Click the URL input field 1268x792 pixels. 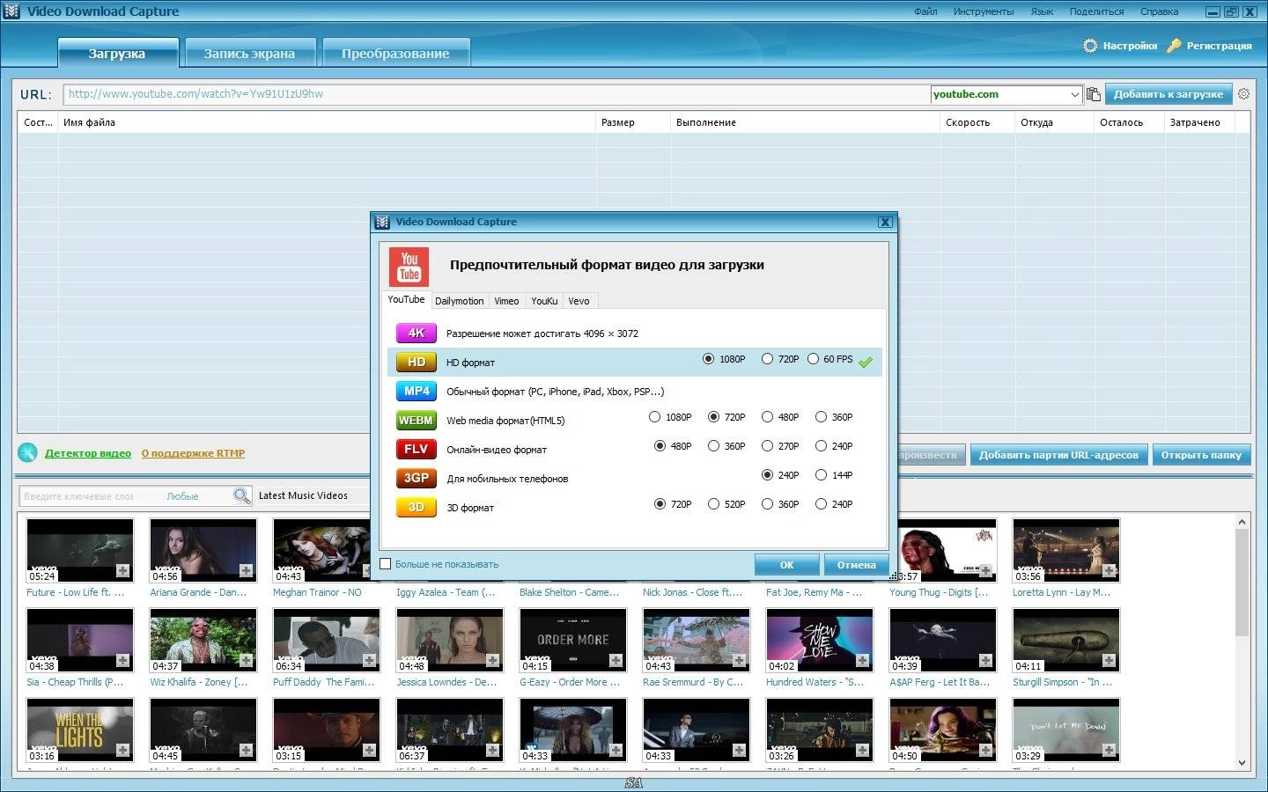click(497, 94)
